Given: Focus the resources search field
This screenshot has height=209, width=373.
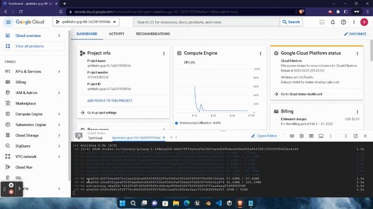Looking at the screenshot, I should coord(206,22).
